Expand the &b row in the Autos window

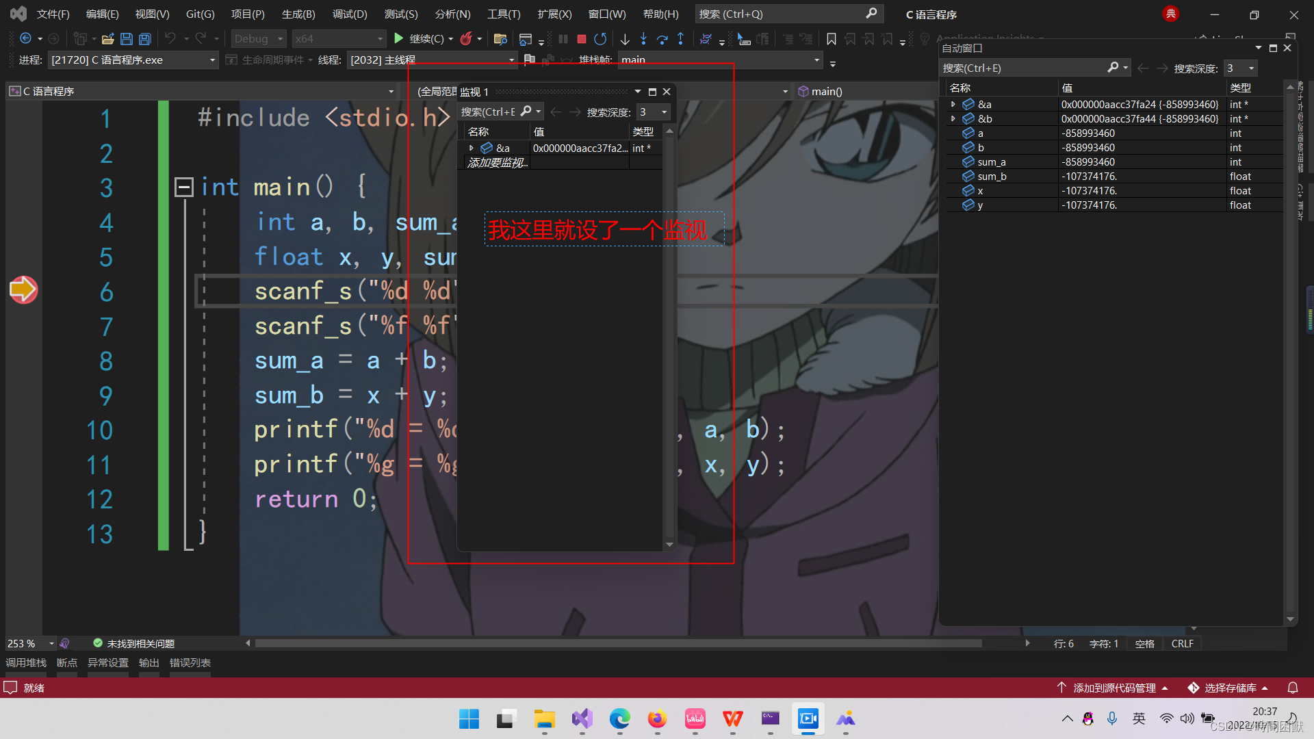pos(953,118)
